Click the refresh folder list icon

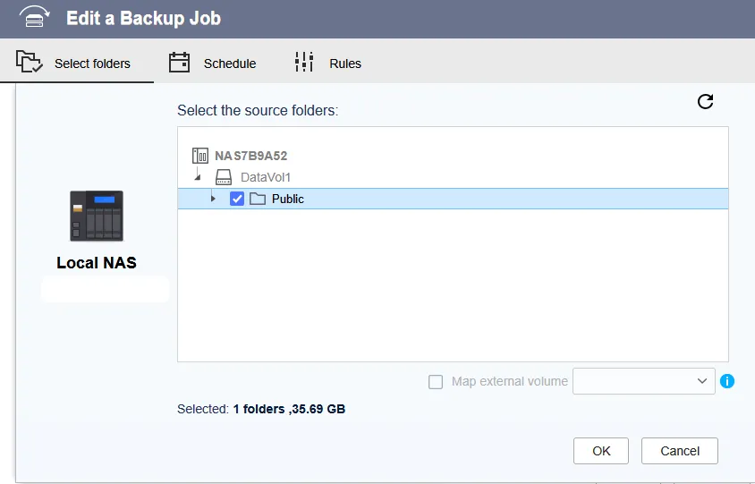coord(706,102)
